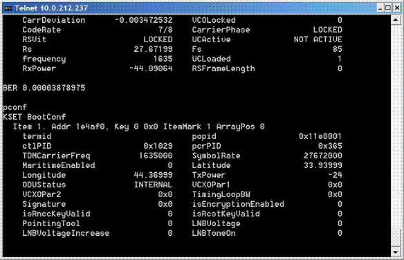The height and width of the screenshot is (260, 404).
Task: Click the isRcstKeyValid label
Action: tap(226, 214)
